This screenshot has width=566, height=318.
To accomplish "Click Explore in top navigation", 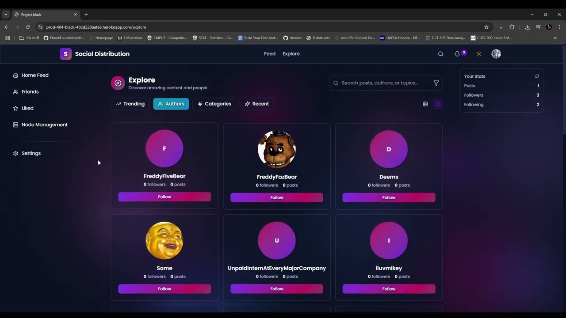I will (x=291, y=54).
